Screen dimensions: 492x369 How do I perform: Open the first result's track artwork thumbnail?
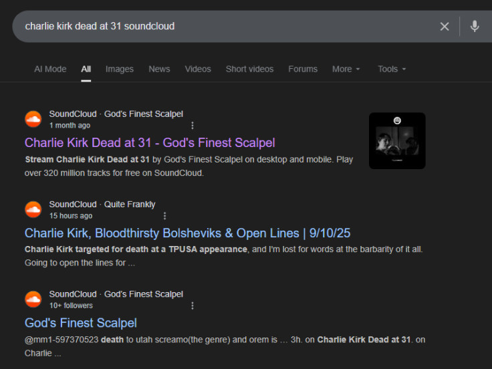(x=397, y=141)
